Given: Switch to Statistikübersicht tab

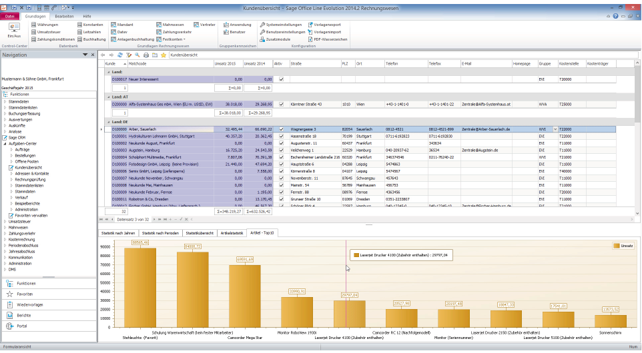Looking at the screenshot, I should tap(200, 233).
